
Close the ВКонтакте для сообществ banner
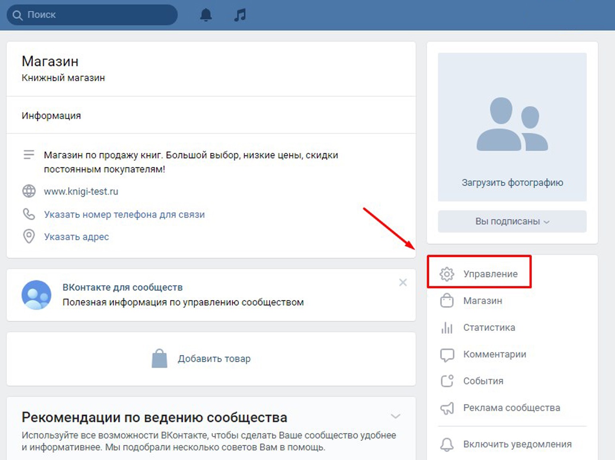click(x=403, y=282)
